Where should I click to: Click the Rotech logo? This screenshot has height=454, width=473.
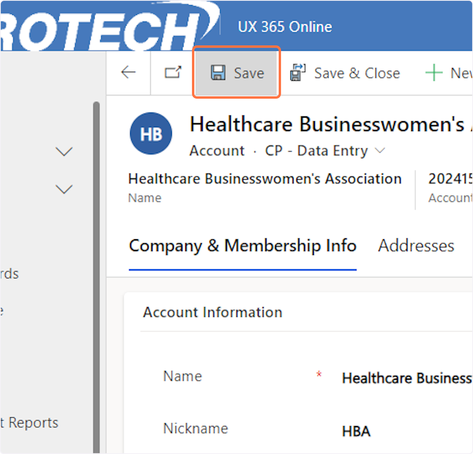[x=106, y=28]
